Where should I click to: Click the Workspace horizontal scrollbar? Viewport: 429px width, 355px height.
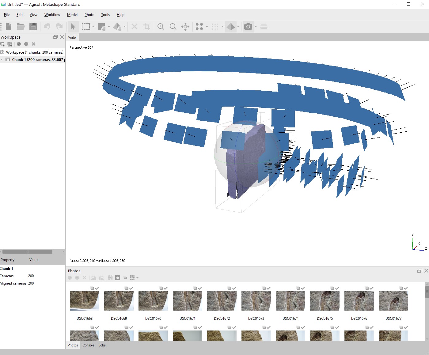click(x=28, y=252)
